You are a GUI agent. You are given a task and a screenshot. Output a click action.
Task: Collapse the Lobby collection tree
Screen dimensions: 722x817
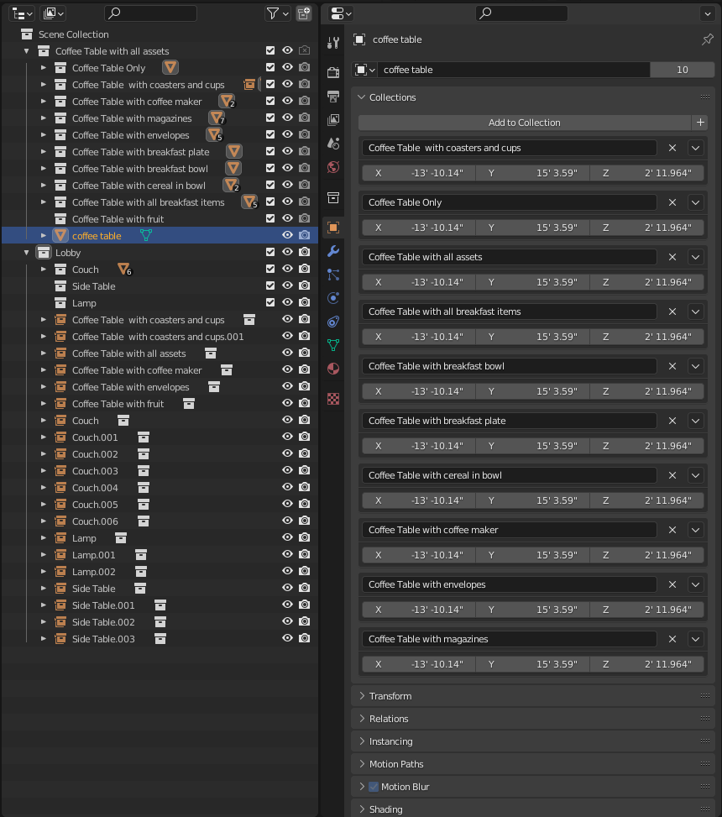[27, 253]
